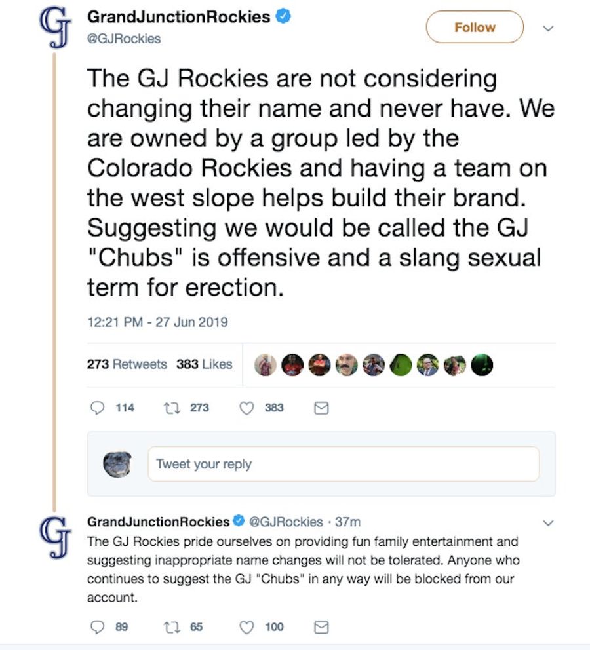Open the reply tweet's options chevron

[x=548, y=523]
